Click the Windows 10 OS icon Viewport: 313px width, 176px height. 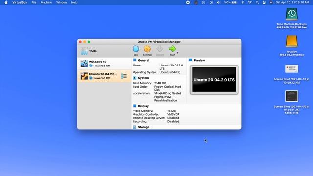point(84,64)
